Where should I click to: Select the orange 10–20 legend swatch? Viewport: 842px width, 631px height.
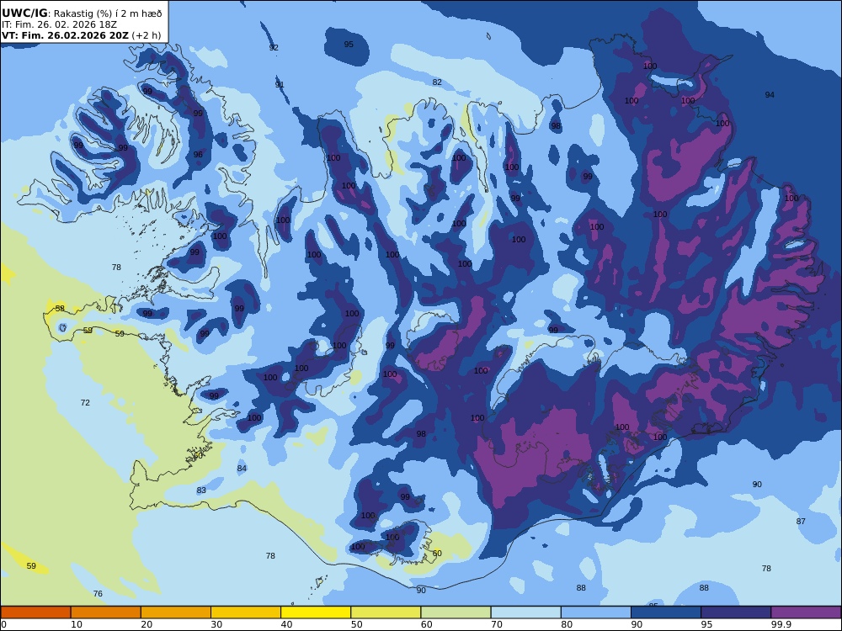click(106, 612)
